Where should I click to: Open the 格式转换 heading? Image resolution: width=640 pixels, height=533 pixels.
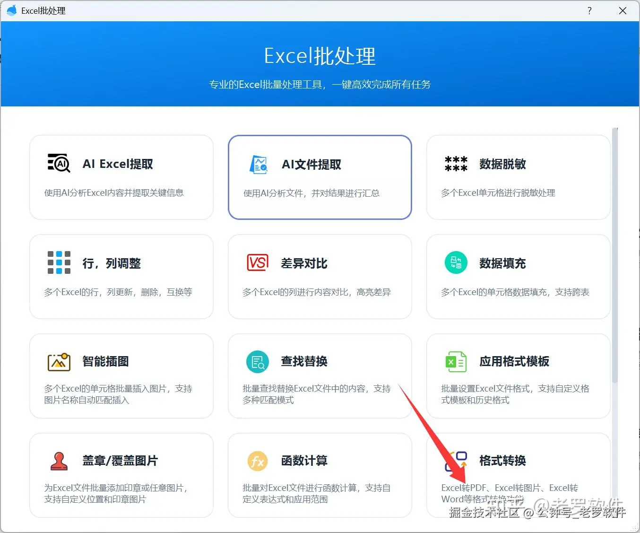pos(502,461)
